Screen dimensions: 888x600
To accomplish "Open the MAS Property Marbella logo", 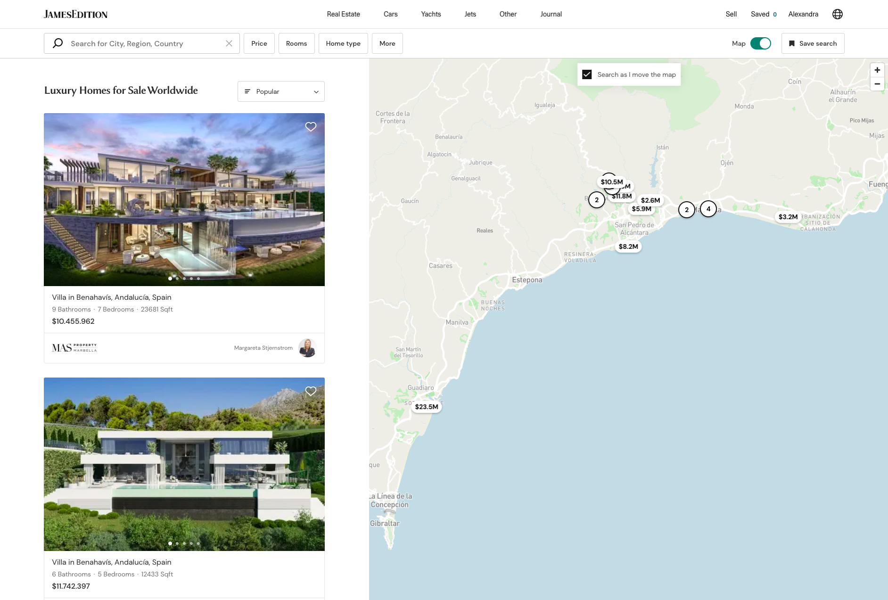I will coord(74,348).
